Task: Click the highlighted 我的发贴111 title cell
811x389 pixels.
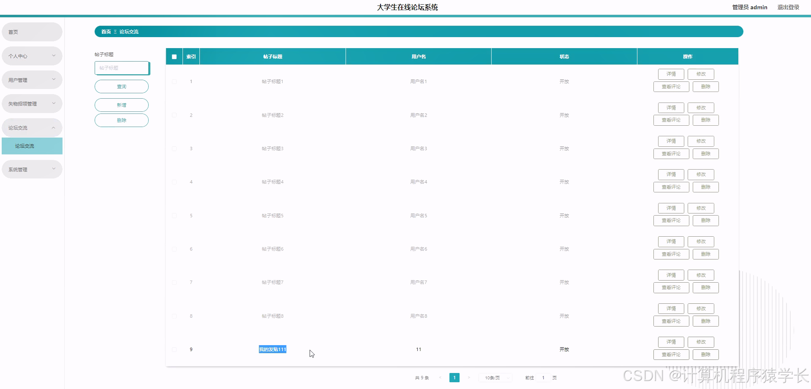Action: (272, 349)
